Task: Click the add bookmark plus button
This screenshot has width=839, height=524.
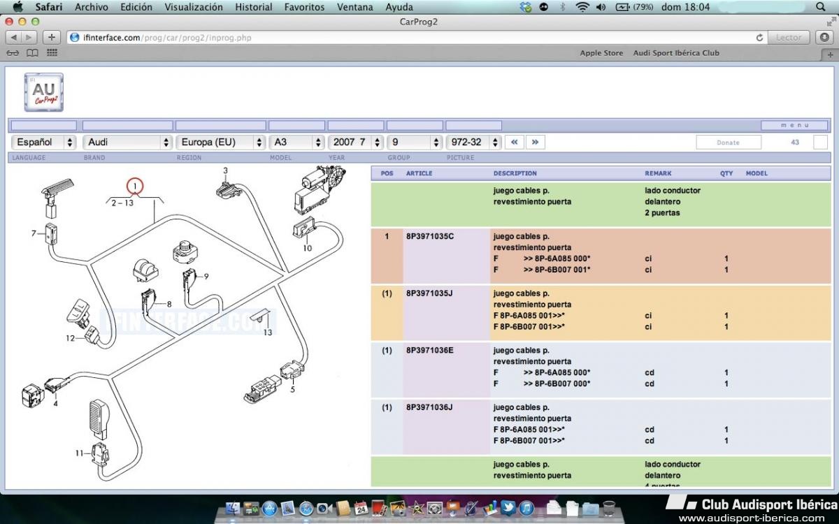Action: [52, 37]
